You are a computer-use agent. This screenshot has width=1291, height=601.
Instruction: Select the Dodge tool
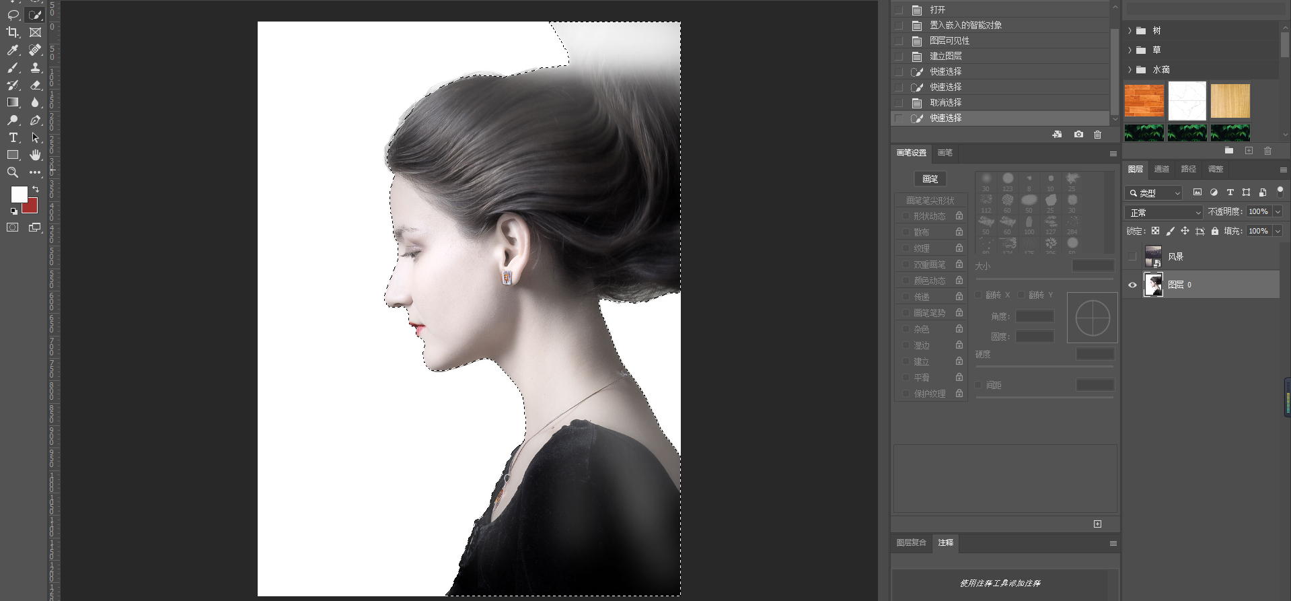click(x=13, y=120)
